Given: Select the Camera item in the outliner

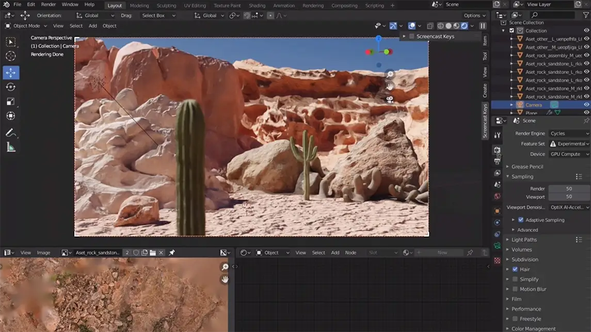Looking at the screenshot, I should (x=534, y=105).
